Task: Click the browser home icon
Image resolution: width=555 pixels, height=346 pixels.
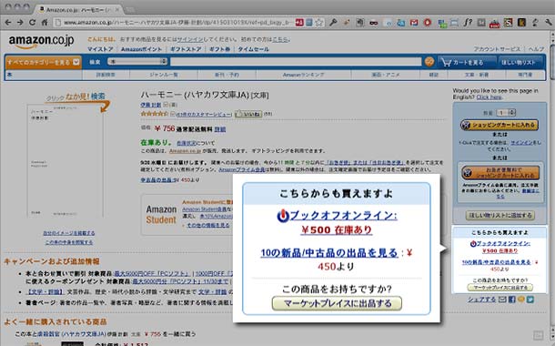Action: [x=45, y=23]
